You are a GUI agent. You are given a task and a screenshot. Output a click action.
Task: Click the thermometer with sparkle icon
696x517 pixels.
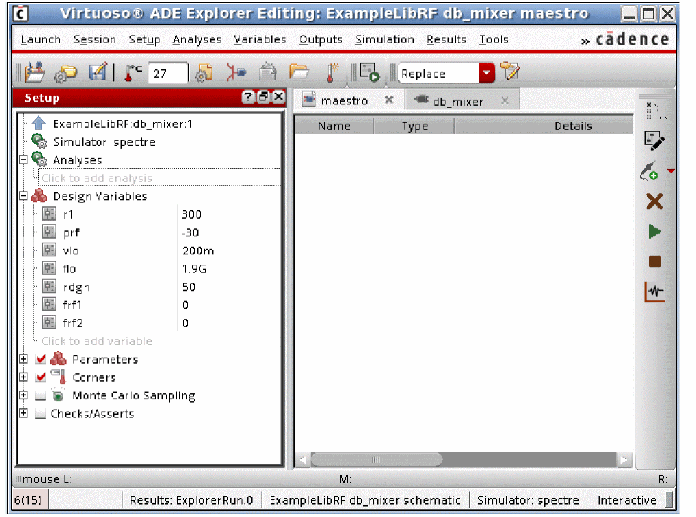pos(332,72)
